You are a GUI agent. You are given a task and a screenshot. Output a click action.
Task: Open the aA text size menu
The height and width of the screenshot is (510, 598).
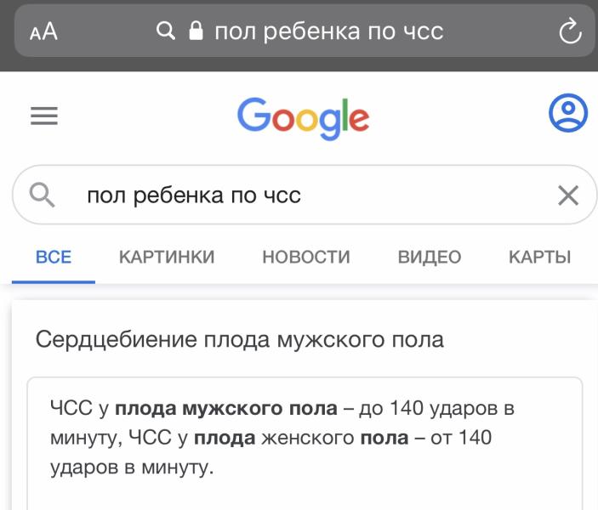pos(43,32)
